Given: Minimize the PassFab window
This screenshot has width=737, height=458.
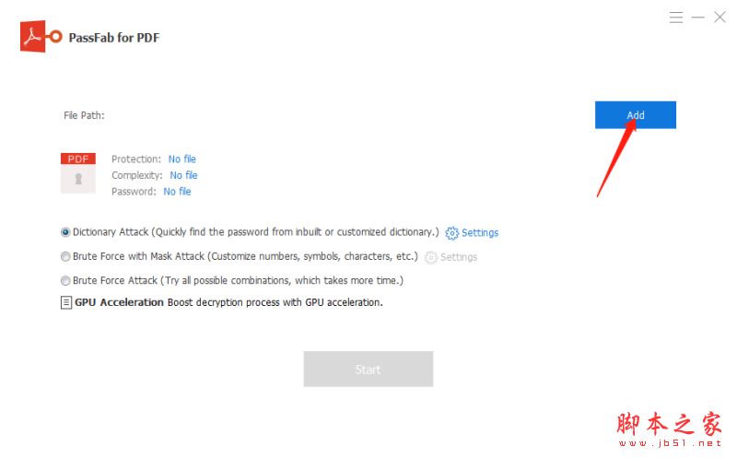Looking at the screenshot, I should (x=698, y=18).
